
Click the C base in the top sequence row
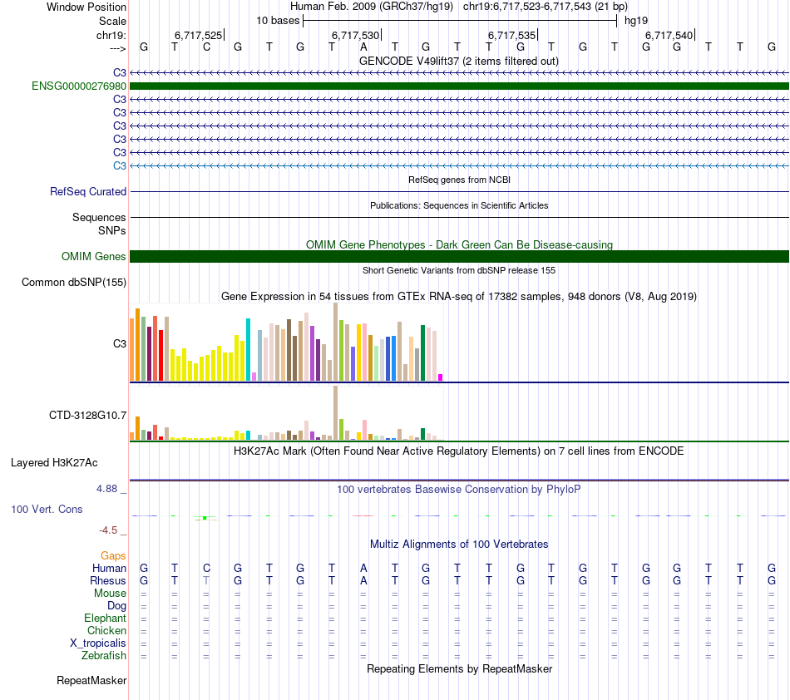tap(206, 47)
